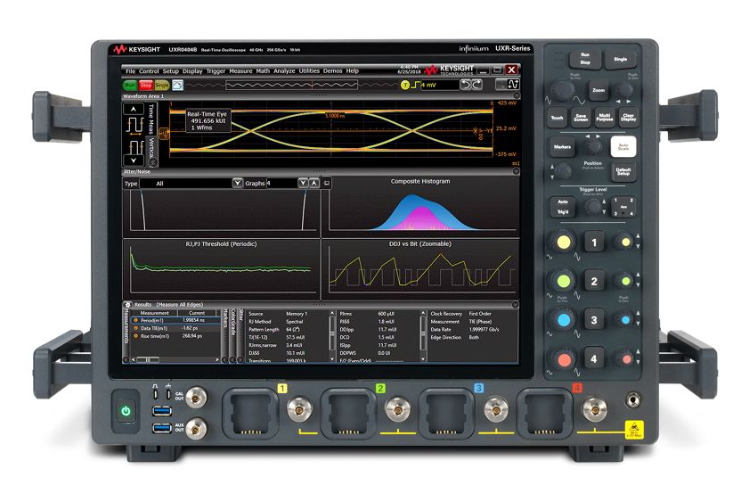Image resolution: width=749 pixels, height=485 pixels.
Task: Toggle the Touch key on front panel
Action: (x=557, y=117)
